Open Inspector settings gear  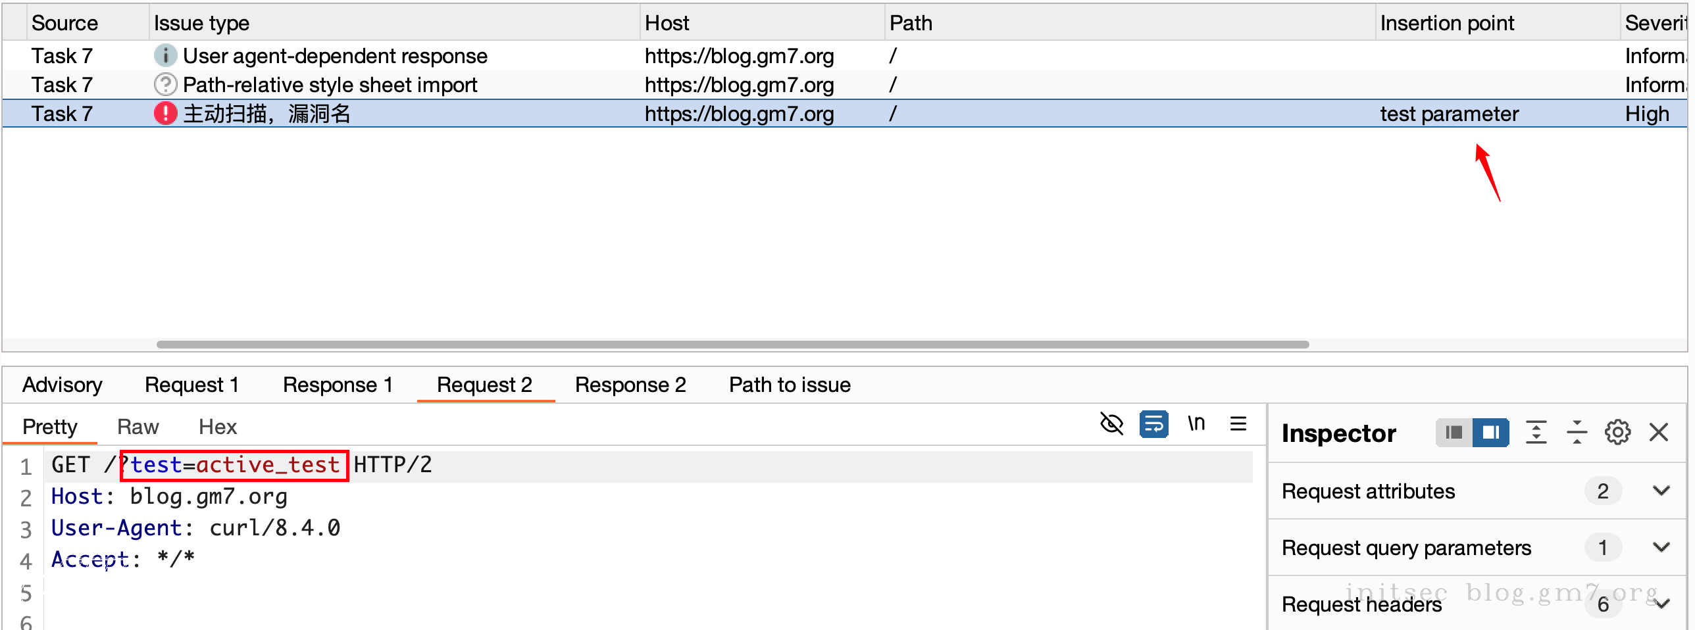1617,433
